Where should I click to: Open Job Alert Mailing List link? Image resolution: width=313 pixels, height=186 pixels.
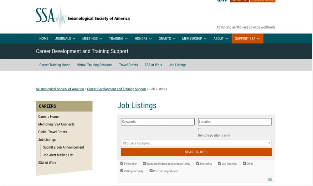[58, 155]
